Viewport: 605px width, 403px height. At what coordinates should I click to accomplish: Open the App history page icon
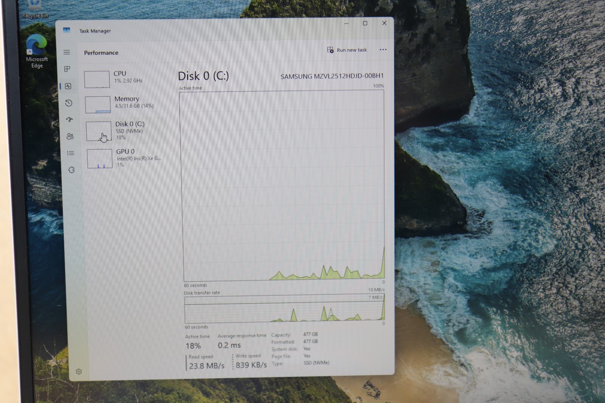pos(69,103)
